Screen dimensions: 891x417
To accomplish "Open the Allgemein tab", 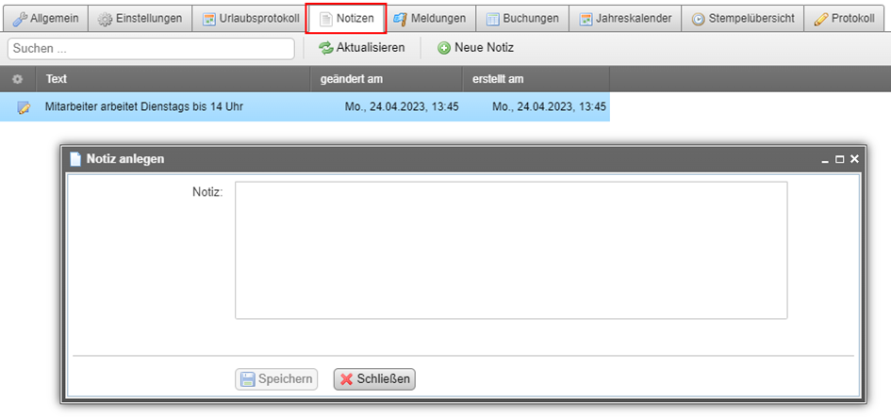I will [45, 19].
